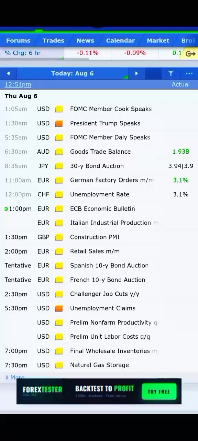The width and height of the screenshot is (198, 441).
Task: Switch to the Forums tab
Action: click(18, 41)
